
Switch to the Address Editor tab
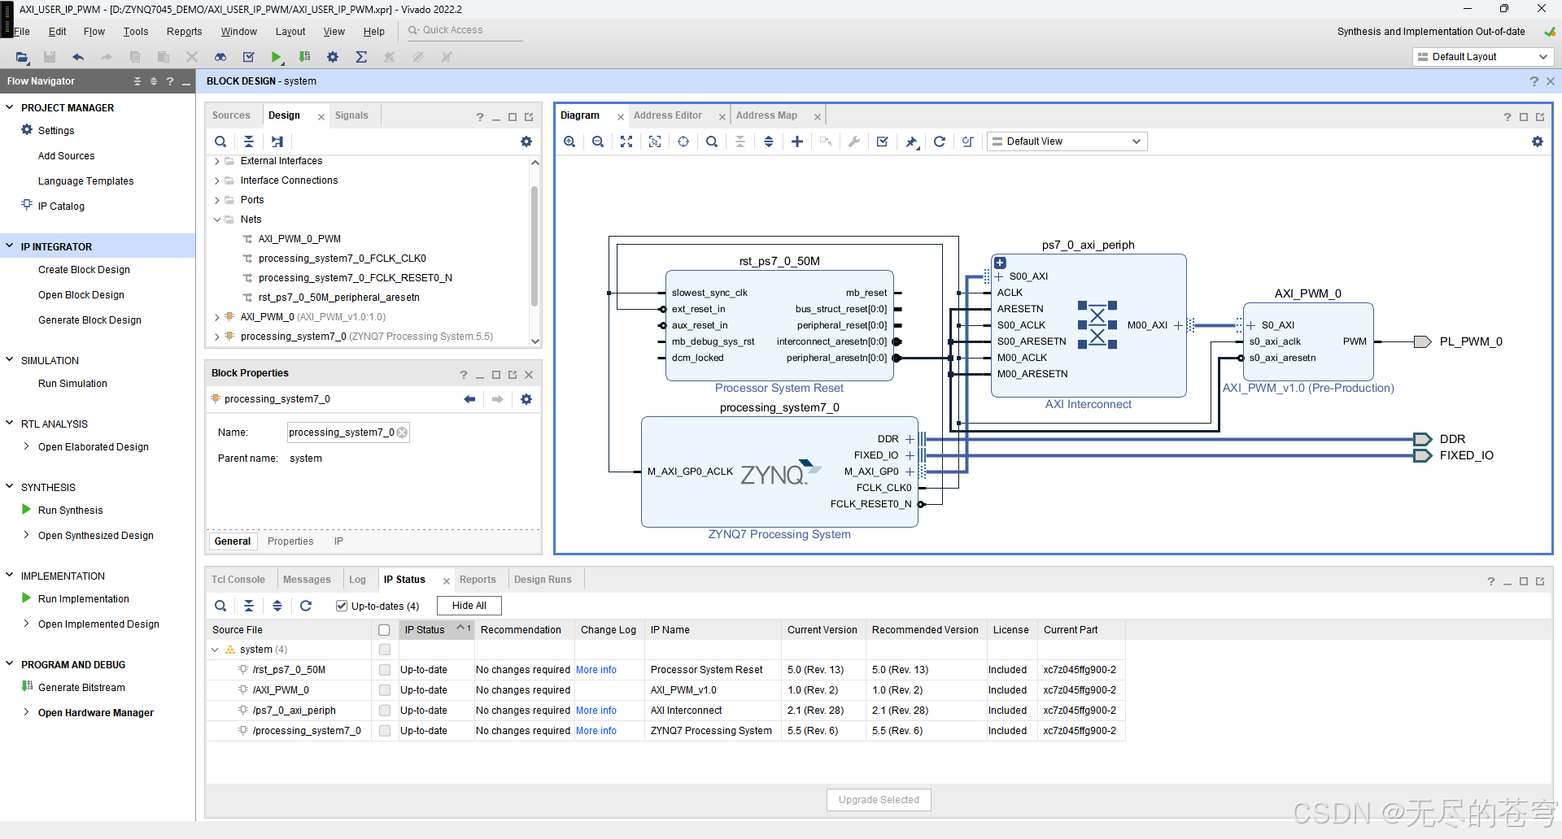click(x=667, y=115)
